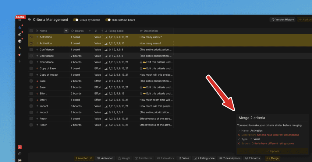Click the Merge button in bottom bar
The height and width of the screenshot is (162, 312).
(x=272, y=158)
